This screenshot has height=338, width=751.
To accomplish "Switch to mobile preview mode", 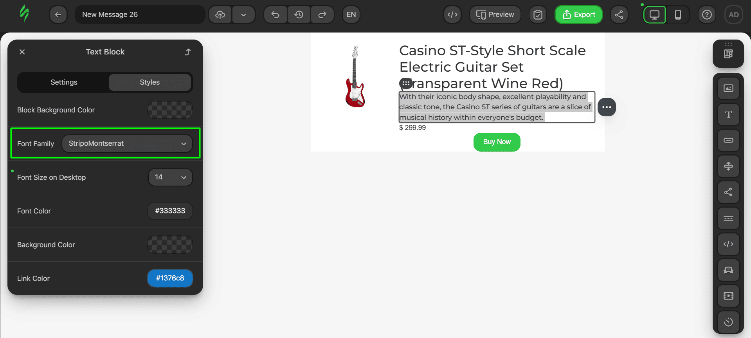I will point(678,14).
